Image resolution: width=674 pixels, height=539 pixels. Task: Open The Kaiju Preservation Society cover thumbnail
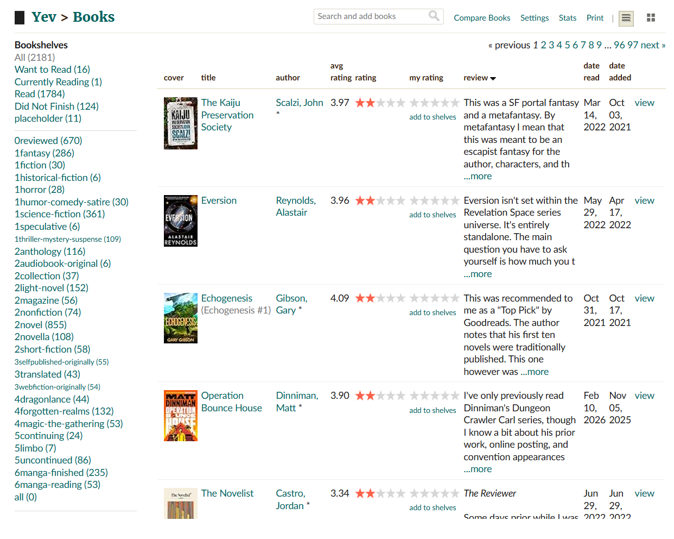click(181, 123)
